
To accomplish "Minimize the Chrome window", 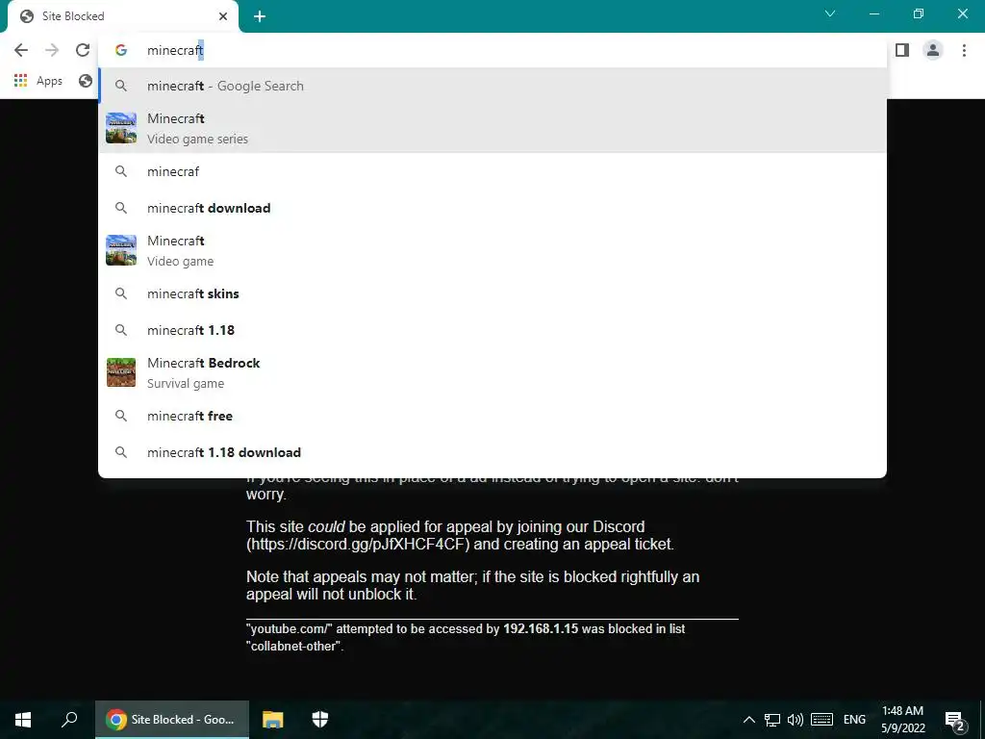I will 873,13.
